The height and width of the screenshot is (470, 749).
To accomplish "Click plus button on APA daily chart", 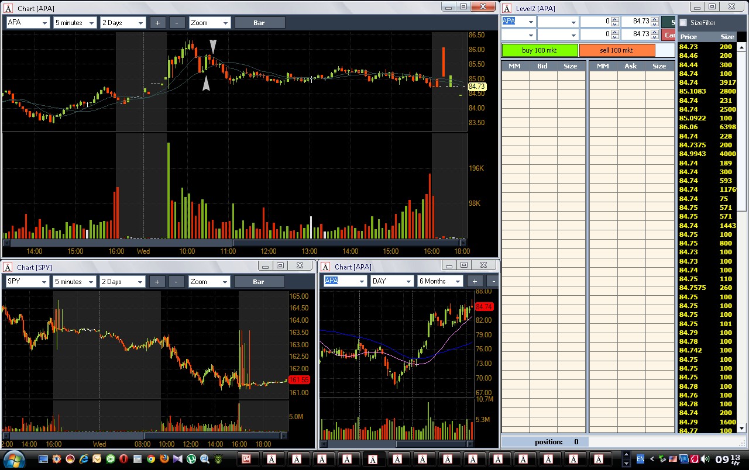I will tap(475, 281).
